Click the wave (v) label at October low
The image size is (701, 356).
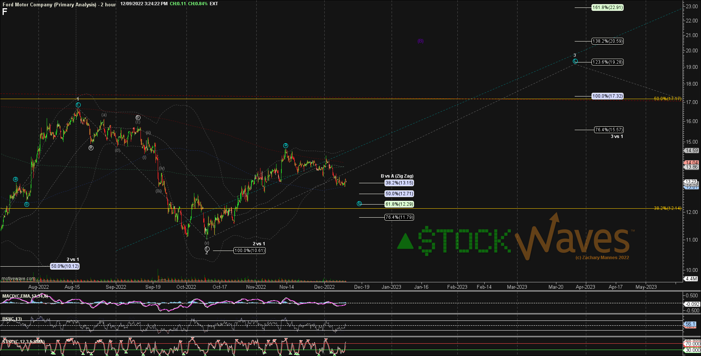tap(207, 243)
